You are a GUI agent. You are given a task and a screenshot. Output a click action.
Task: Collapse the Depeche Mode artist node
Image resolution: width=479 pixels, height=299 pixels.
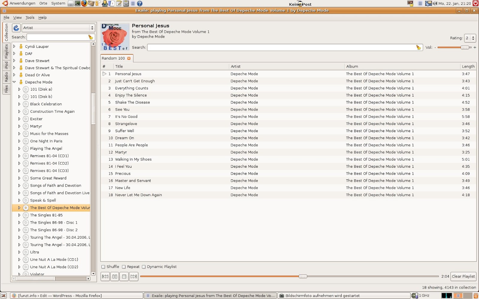click(x=14, y=82)
